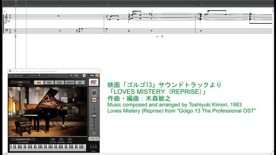The image size is (276, 155).
Task: Click the logo button below the LEVEL fader
Action: click(x=94, y=139)
